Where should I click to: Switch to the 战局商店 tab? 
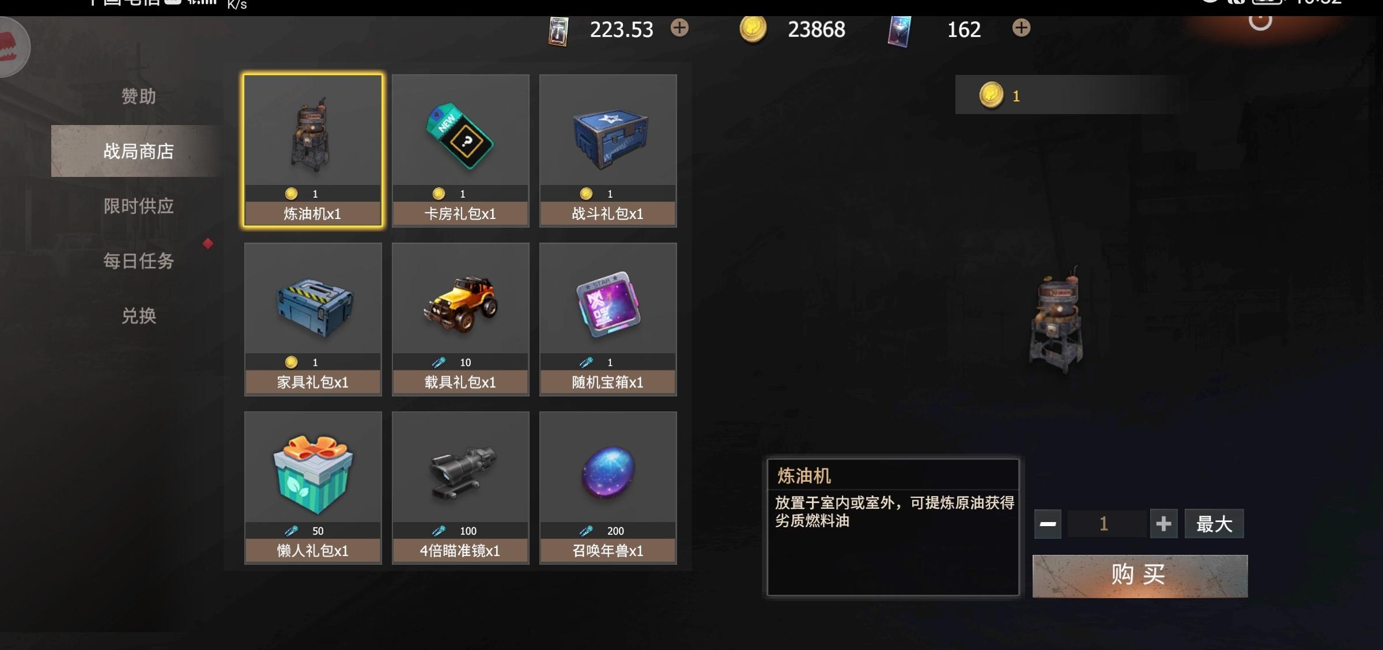[x=138, y=151]
